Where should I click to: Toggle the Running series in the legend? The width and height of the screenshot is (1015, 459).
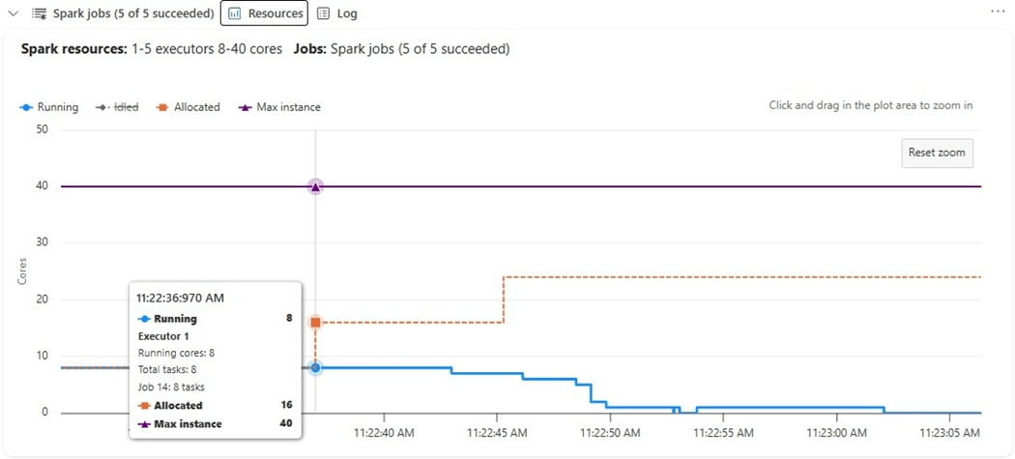[49, 107]
